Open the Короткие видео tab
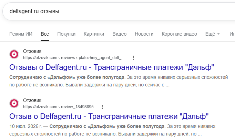This screenshot has height=140, width=235. pos(179,34)
